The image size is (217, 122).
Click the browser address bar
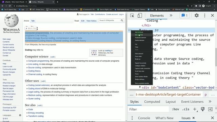click(x=100, y=6)
